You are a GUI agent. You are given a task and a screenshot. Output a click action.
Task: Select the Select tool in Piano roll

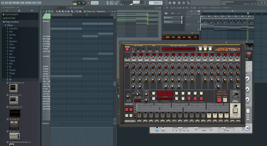pyautogui.click(x=74, y=11)
